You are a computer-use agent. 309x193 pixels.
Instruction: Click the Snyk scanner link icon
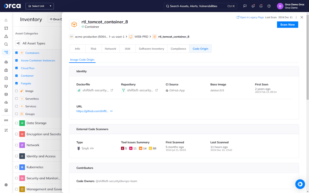click(92, 148)
